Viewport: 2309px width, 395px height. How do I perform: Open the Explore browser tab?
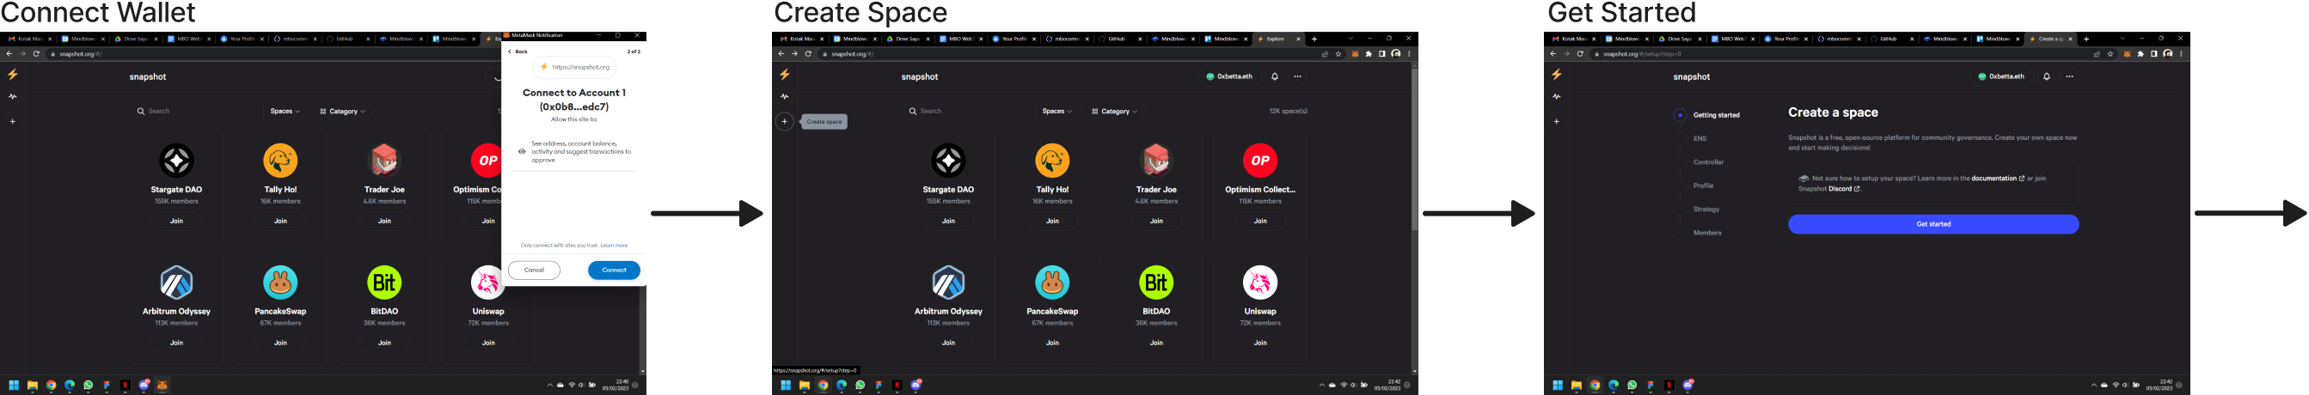1274,39
